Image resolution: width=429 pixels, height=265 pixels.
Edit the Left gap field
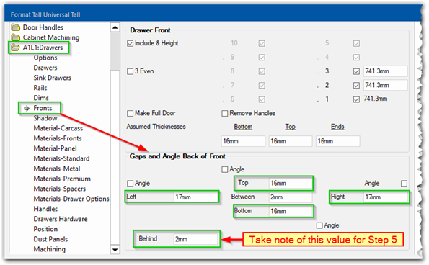coord(196,197)
